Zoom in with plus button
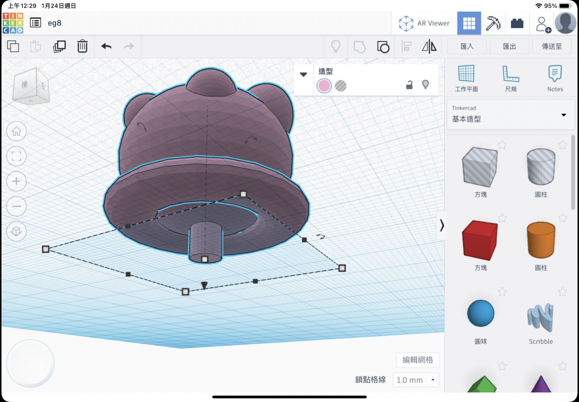Viewport: 579px width, 402px height. [x=16, y=181]
